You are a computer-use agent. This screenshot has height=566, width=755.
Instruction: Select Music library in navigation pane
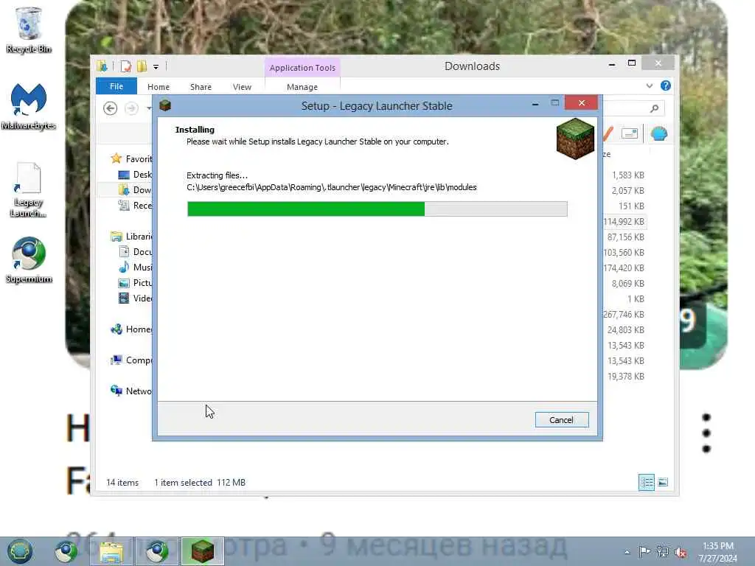(135, 267)
